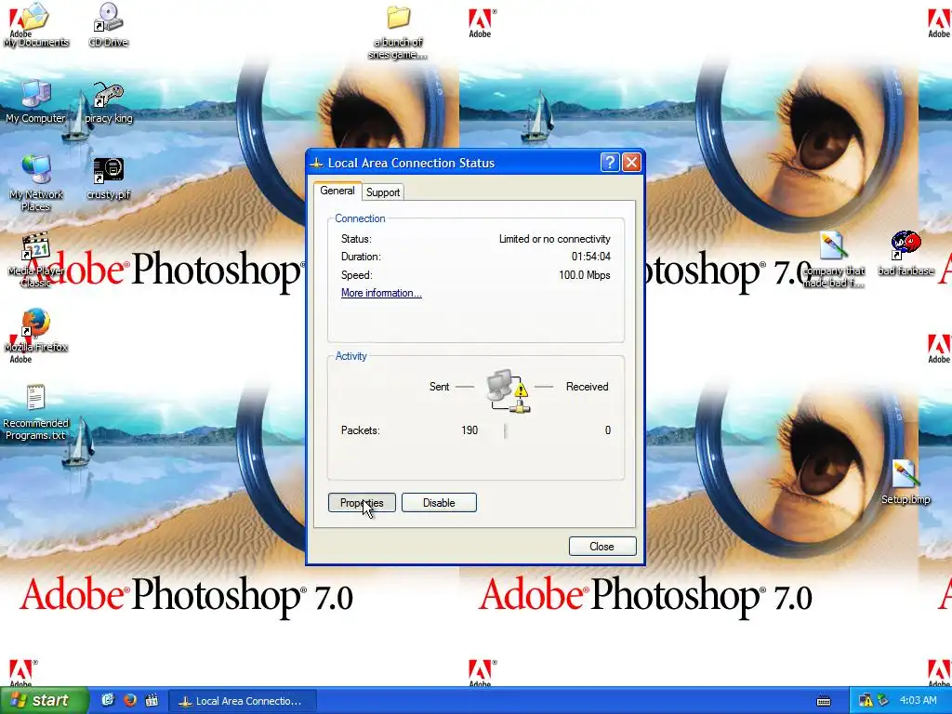This screenshot has height=714, width=952.
Task: Switch to the Support tab
Action: click(383, 192)
